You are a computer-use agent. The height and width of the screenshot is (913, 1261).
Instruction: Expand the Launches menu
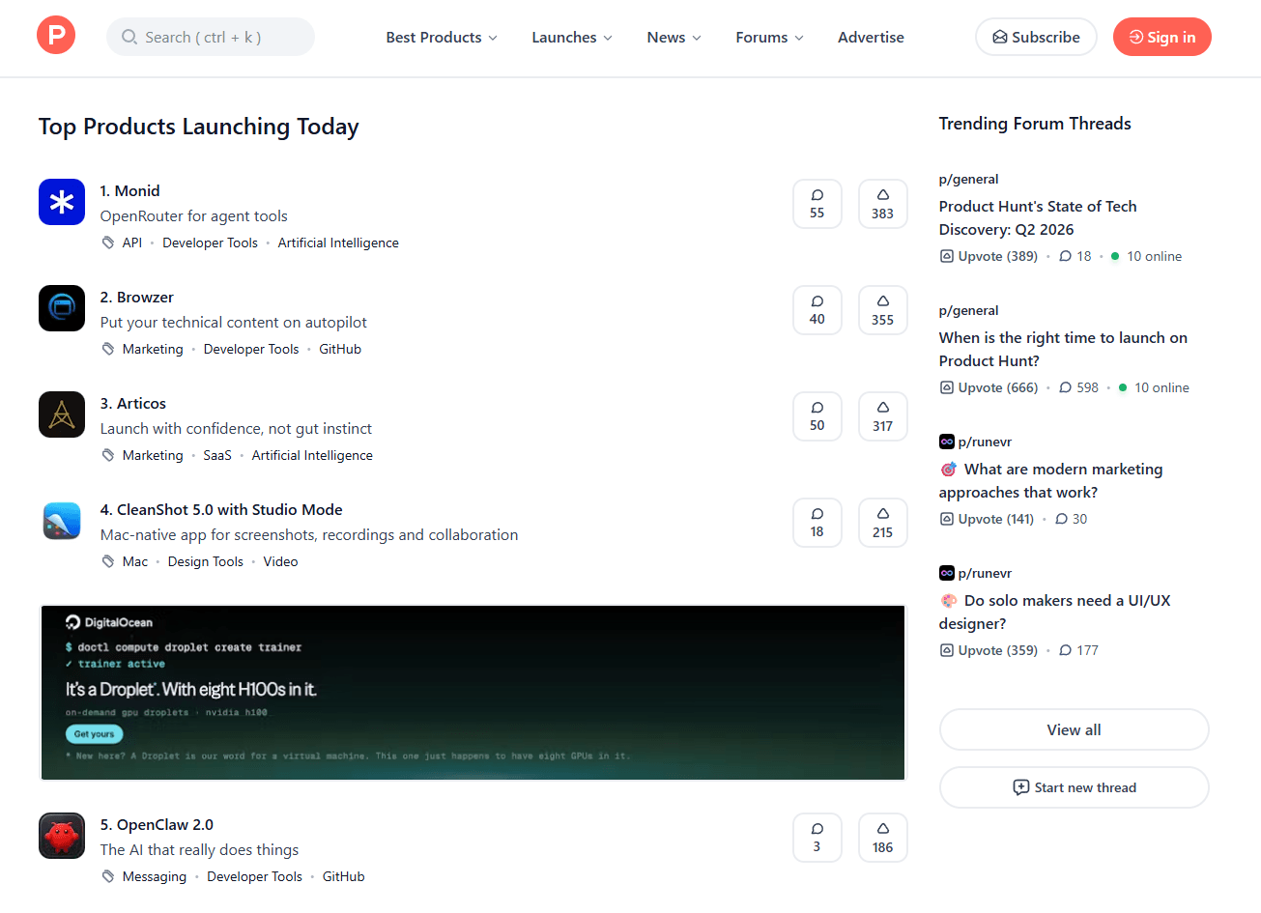572,37
